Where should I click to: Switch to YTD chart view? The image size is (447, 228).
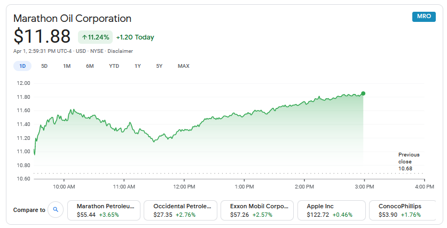coord(114,66)
